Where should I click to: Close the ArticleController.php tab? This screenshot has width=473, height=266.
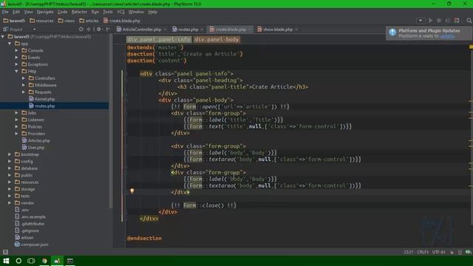pos(165,30)
